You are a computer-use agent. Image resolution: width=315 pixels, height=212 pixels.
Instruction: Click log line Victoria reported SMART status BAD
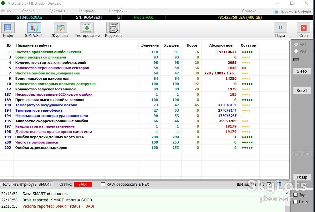click(58, 206)
